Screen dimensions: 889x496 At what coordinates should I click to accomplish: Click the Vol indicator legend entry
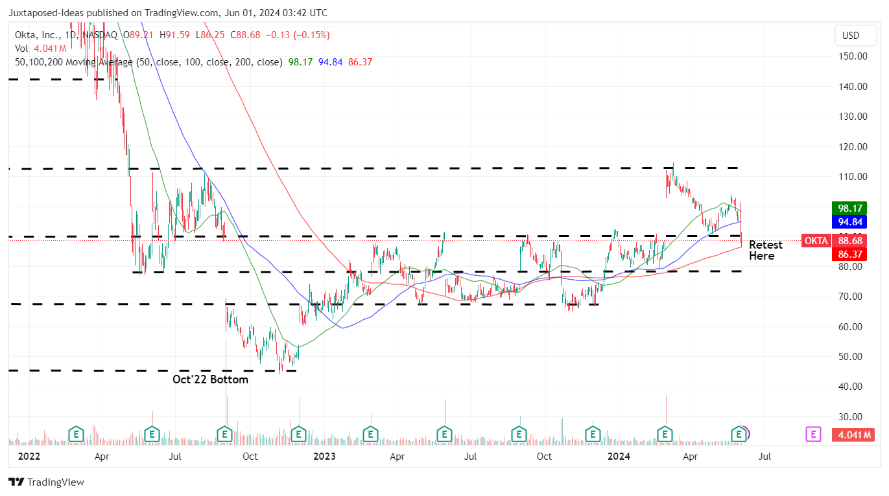click(x=21, y=49)
